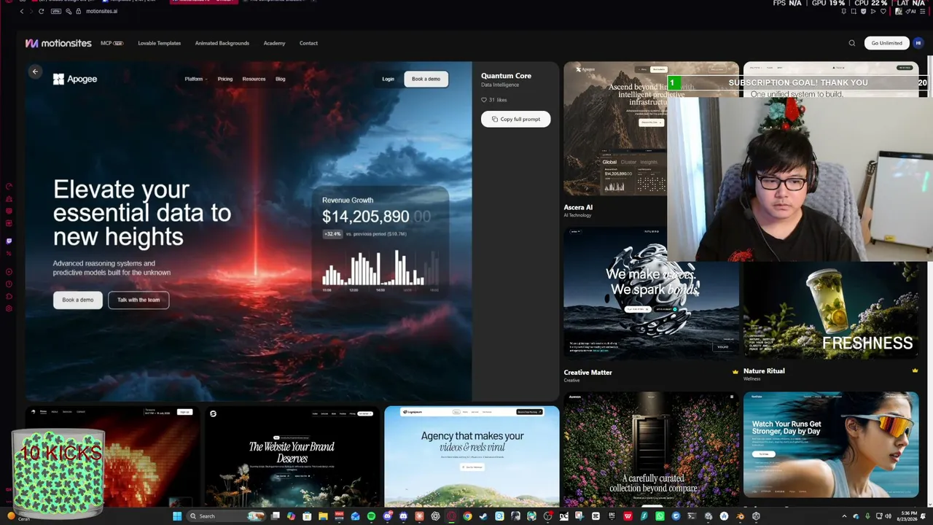The width and height of the screenshot is (933, 525).
Task: Go back with the browser back arrow
Action: [x=22, y=11]
